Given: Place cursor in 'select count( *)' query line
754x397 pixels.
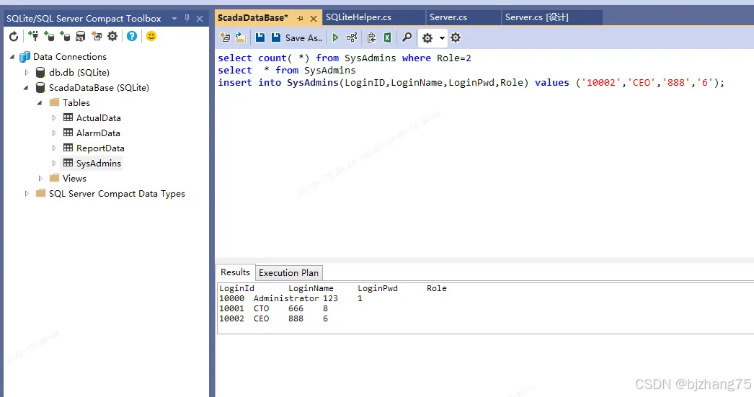Looking at the screenshot, I should pyautogui.click(x=345, y=58).
